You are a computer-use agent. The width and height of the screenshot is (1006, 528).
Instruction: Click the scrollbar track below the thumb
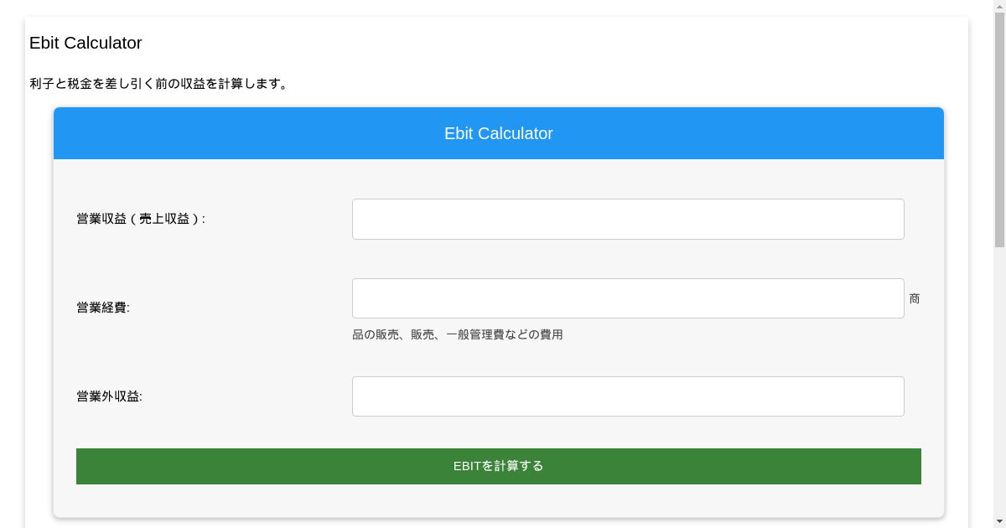999,377
